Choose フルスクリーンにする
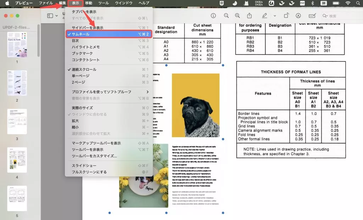 (109, 172)
